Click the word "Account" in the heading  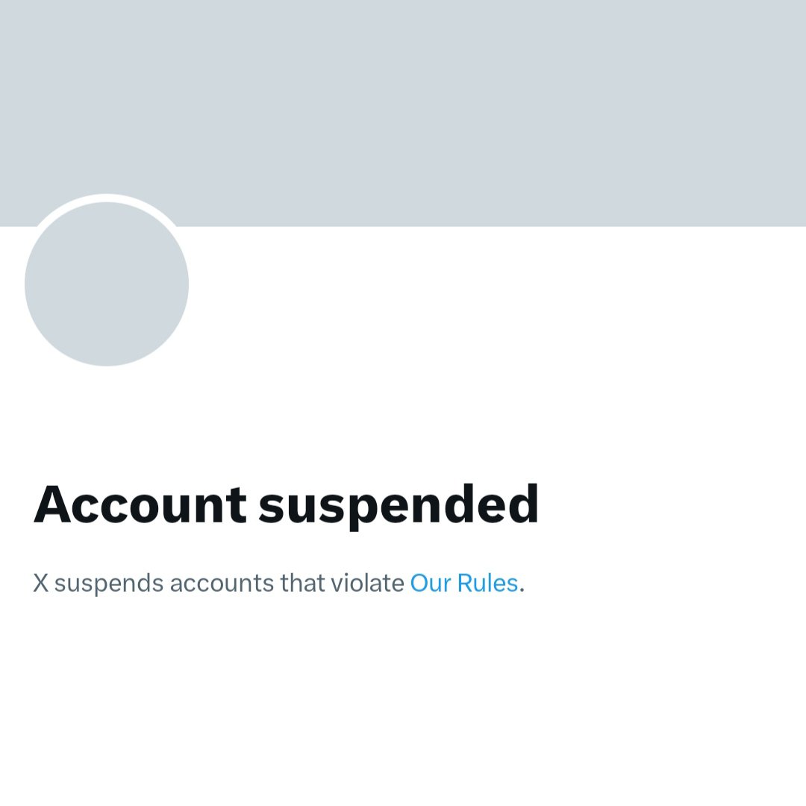pyautogui.click(x=140, y=504)
